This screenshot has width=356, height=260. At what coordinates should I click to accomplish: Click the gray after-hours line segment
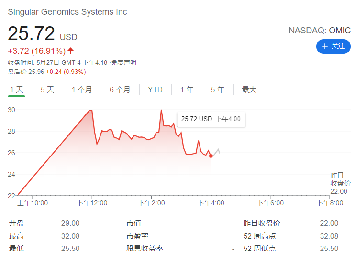click(x=216, y=152)
